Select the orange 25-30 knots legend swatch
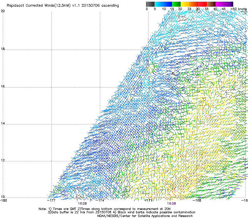 point(194,4)
